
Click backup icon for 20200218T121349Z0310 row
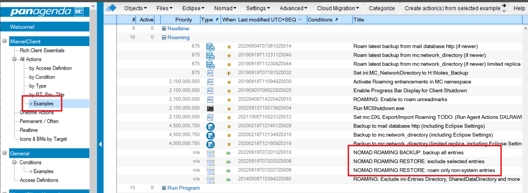click(x=210, y=135)
